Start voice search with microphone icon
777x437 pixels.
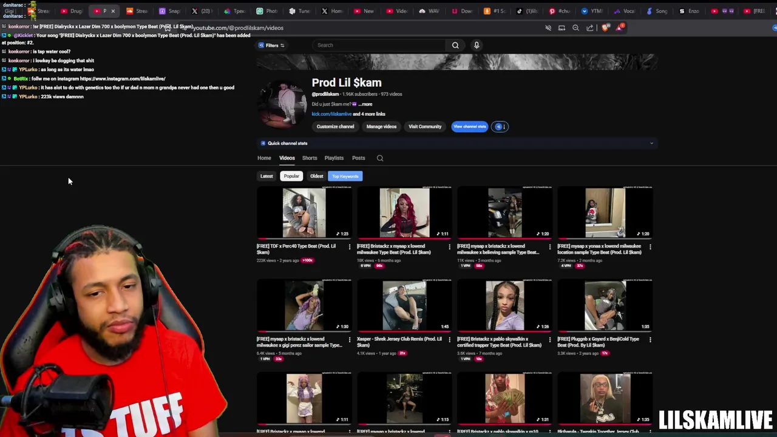[477, 45]
